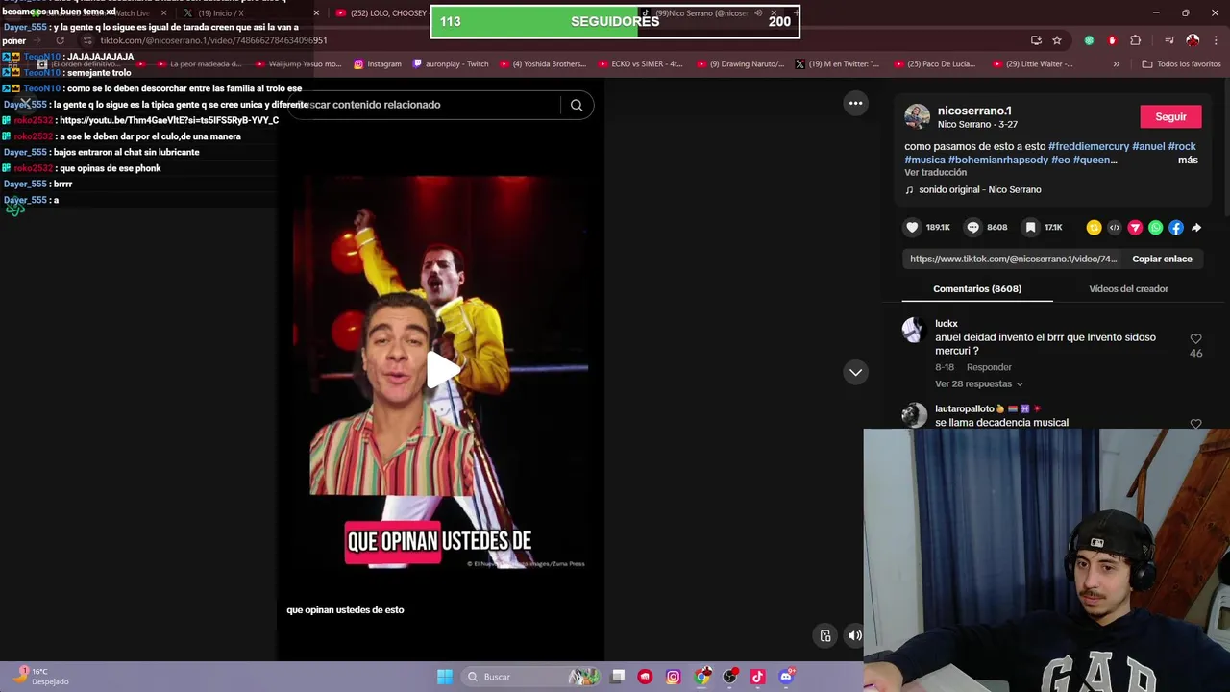Viewport: 1230px width, 692px height.
Task: Open Instagram from the taskbar
Action: tap(673, 677)
